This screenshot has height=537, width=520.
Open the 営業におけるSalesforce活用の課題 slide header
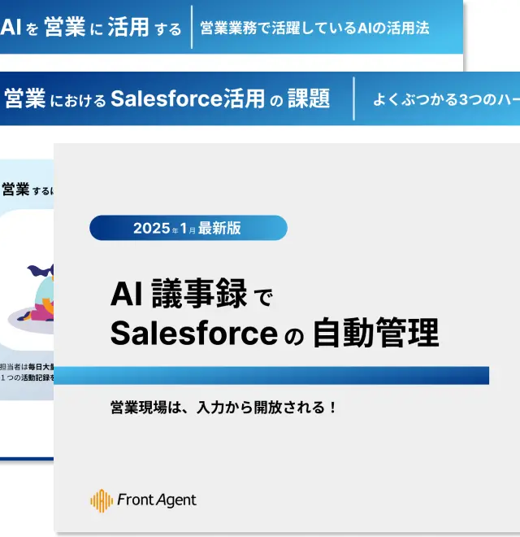(x=167, y=99)
